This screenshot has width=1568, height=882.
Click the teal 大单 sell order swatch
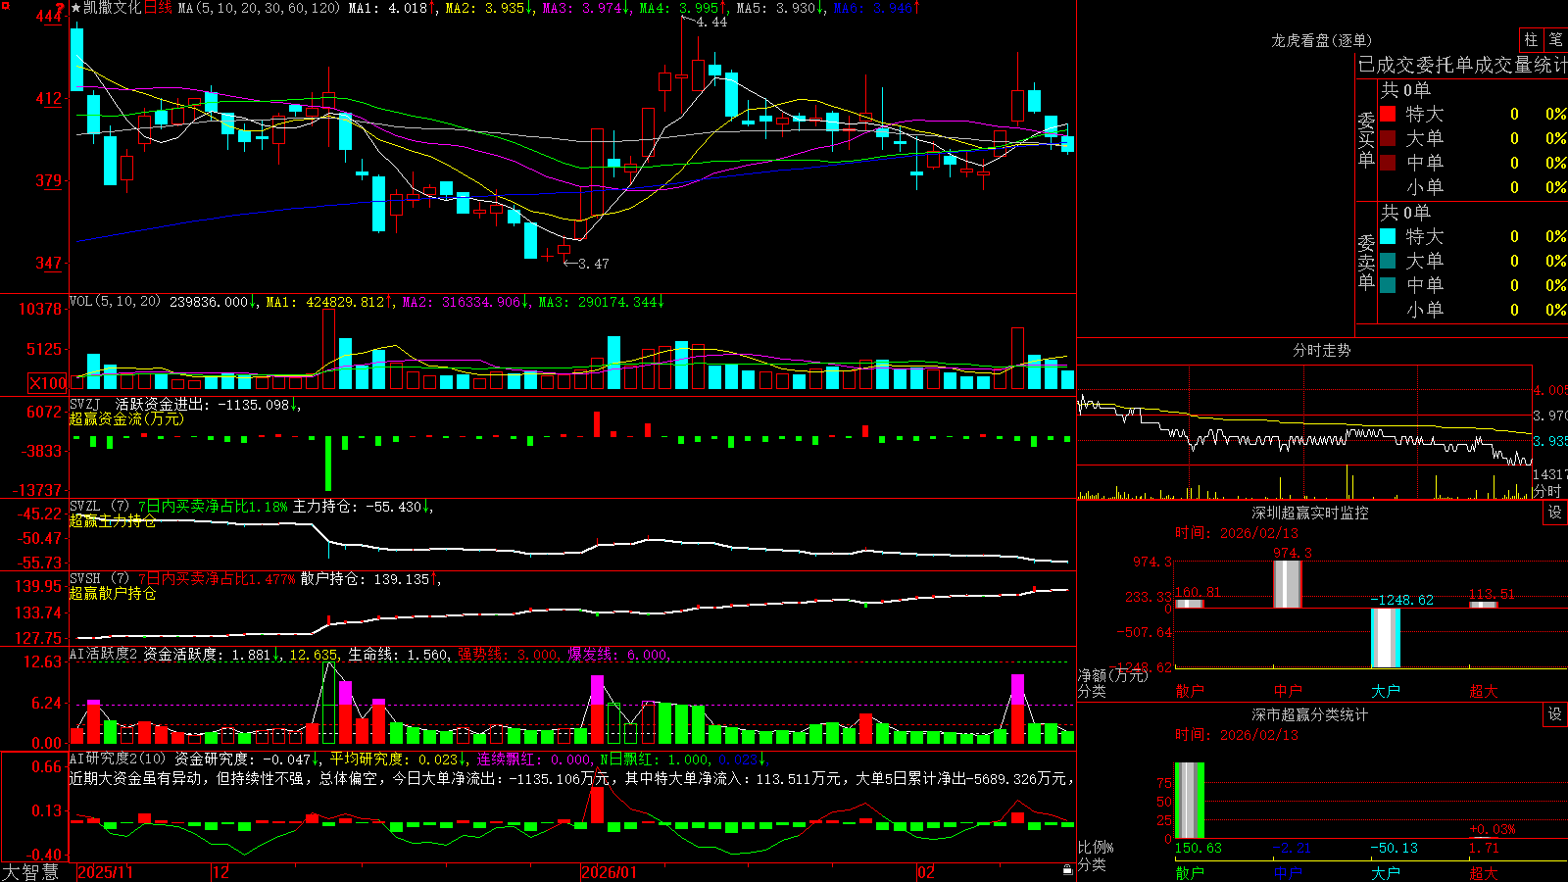pos(1388,261)
